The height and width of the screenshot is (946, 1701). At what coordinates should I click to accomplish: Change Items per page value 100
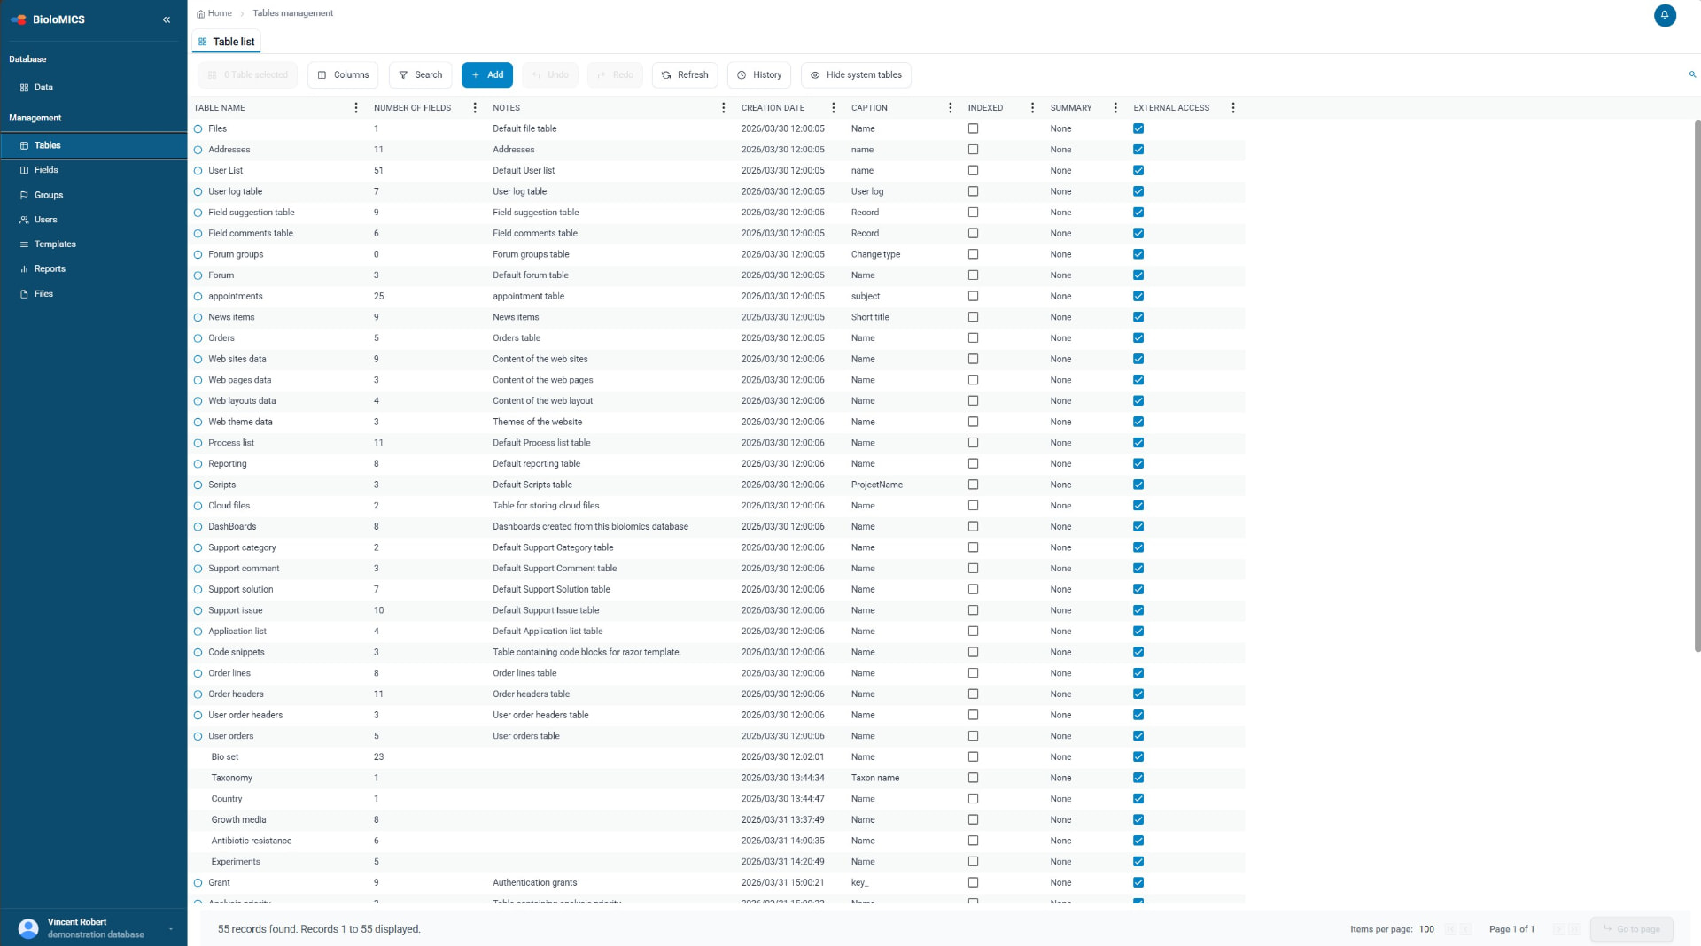click(x=1426, y=929)
